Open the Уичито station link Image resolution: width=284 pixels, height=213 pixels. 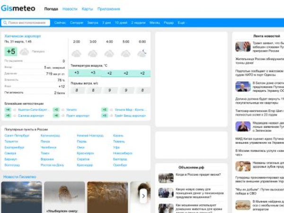pos(71,110)
